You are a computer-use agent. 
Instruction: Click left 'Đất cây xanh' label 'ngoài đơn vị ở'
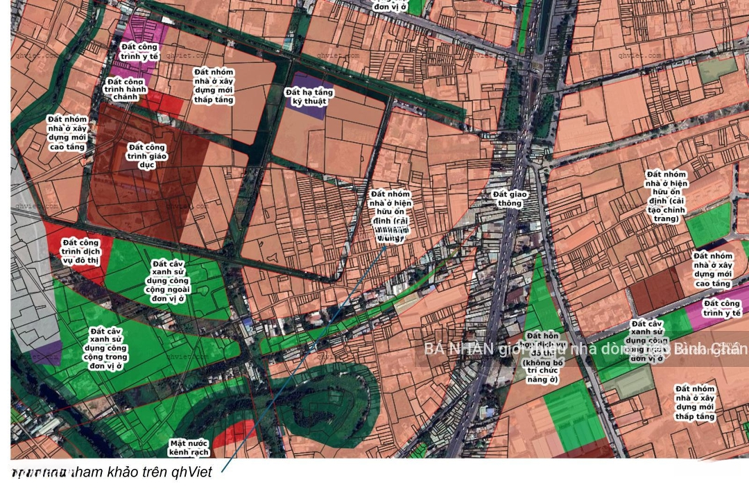(169, 282)
